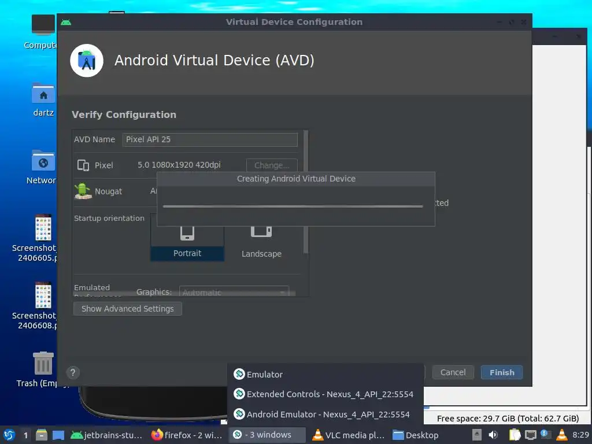Screen dimensions: 592x444
Task: Click the 8:29 clock
Action: click(580, 435)
